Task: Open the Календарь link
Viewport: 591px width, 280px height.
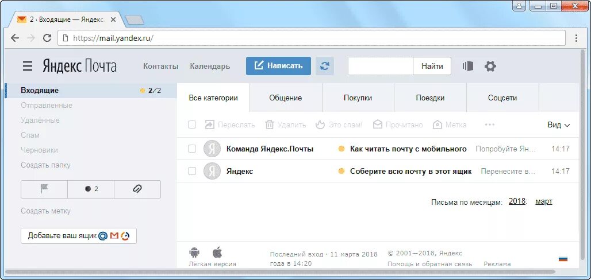Action: coord(210,66)
